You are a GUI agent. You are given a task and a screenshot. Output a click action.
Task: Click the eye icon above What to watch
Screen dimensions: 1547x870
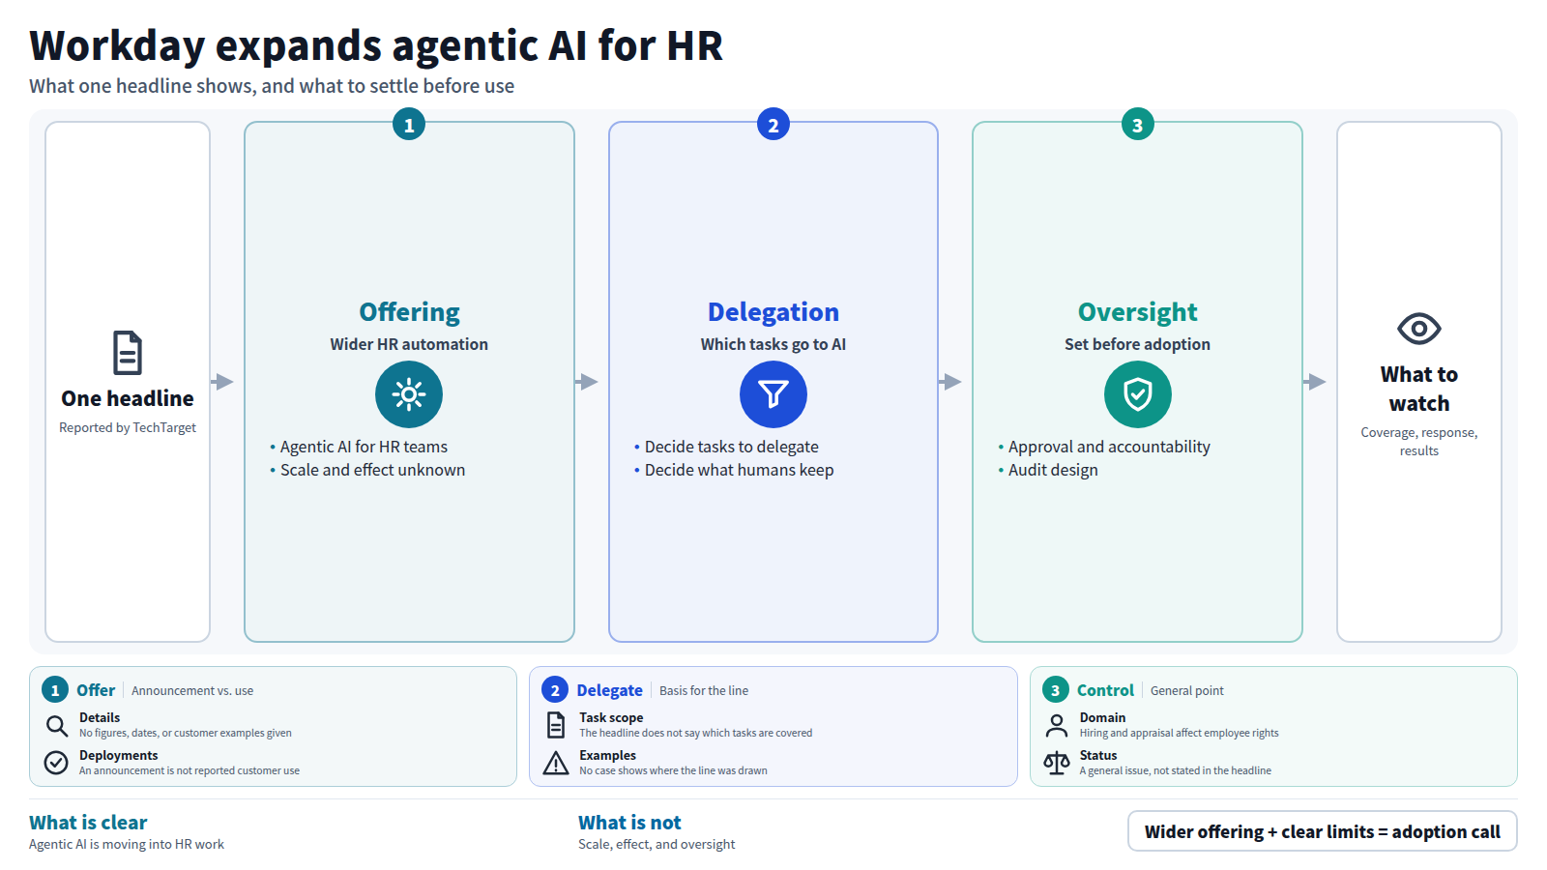[1419, 329]
